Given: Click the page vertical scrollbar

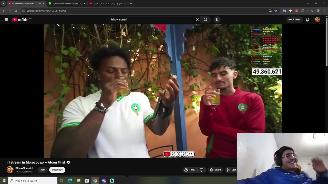Looking at the screenshot, I should click(326, 42).
